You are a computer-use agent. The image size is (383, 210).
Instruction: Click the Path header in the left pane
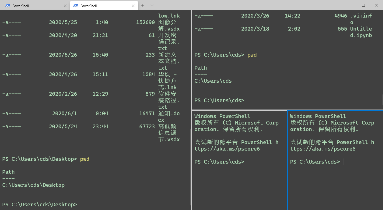pyautogui.click(x=8, y=172)
